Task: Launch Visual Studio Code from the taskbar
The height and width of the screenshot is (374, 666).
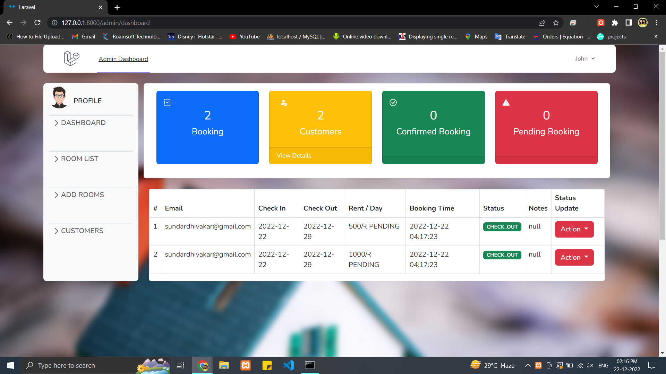Action: click(289, 365)
